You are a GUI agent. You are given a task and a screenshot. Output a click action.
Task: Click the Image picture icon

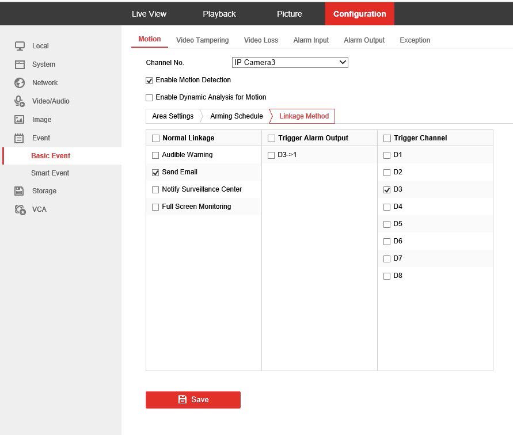click(20, 120)
